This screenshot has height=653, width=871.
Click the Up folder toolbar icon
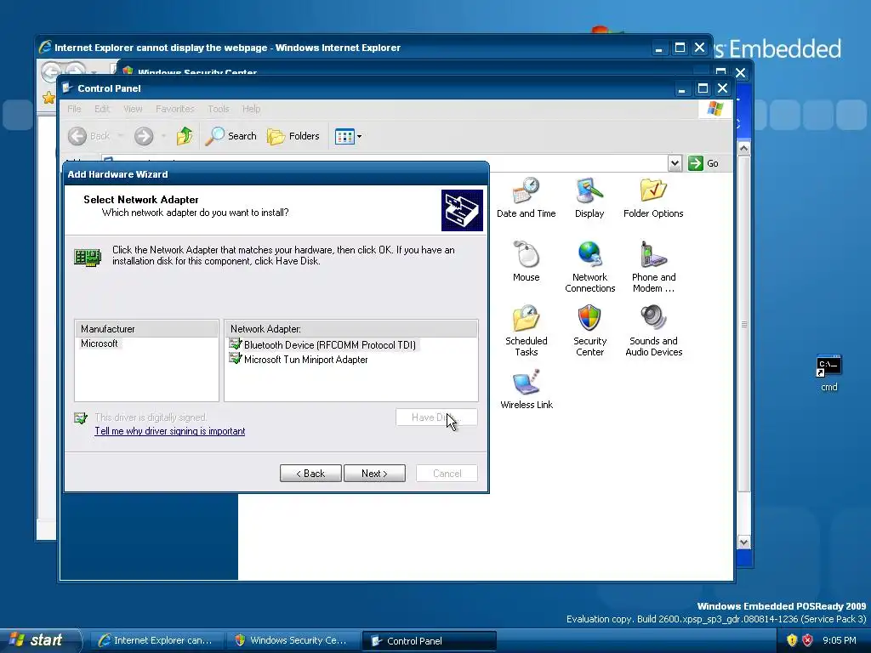click(185, 136)
